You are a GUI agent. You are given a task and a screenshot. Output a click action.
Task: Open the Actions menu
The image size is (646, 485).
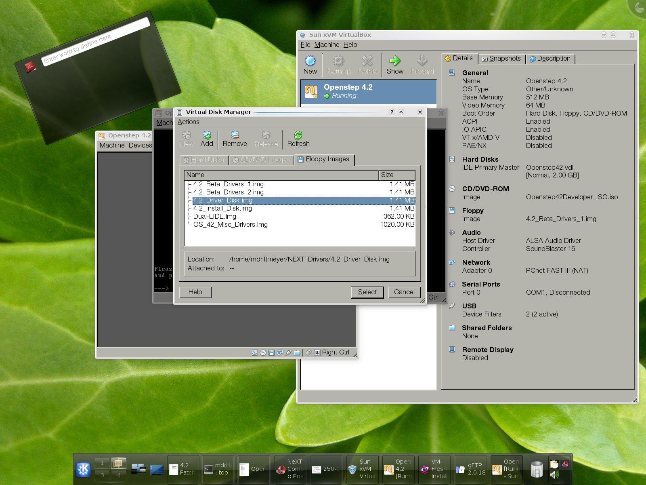188,122
